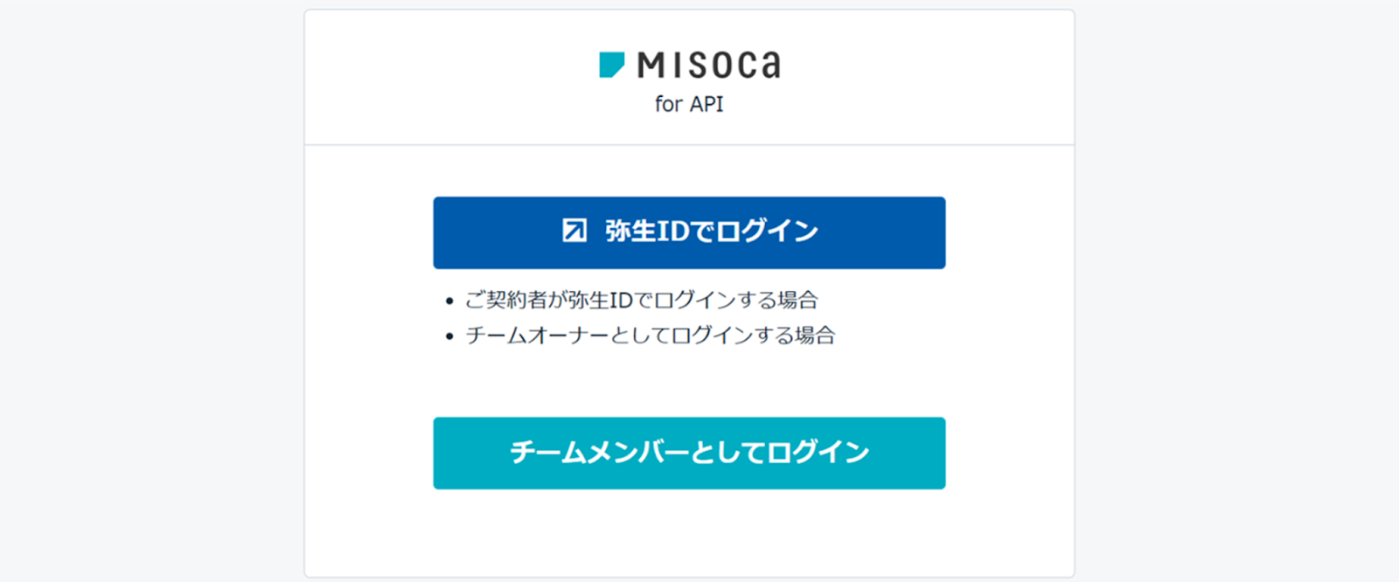Click the letter M of the Misoca logo
The height and width of the screenshot is (582, 1399).
point(651,66)
